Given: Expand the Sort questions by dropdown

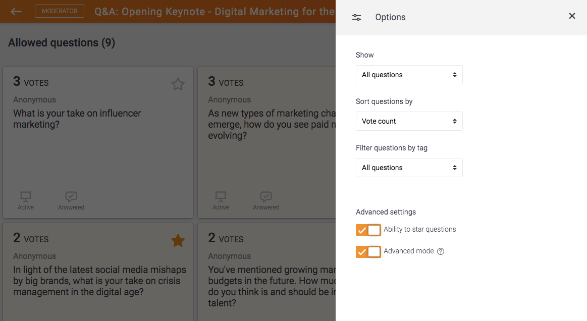Looking at the screenshot, I should (x=409, y=121).
